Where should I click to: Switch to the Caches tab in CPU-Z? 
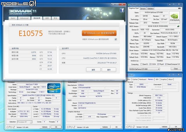tap(135, 79)
